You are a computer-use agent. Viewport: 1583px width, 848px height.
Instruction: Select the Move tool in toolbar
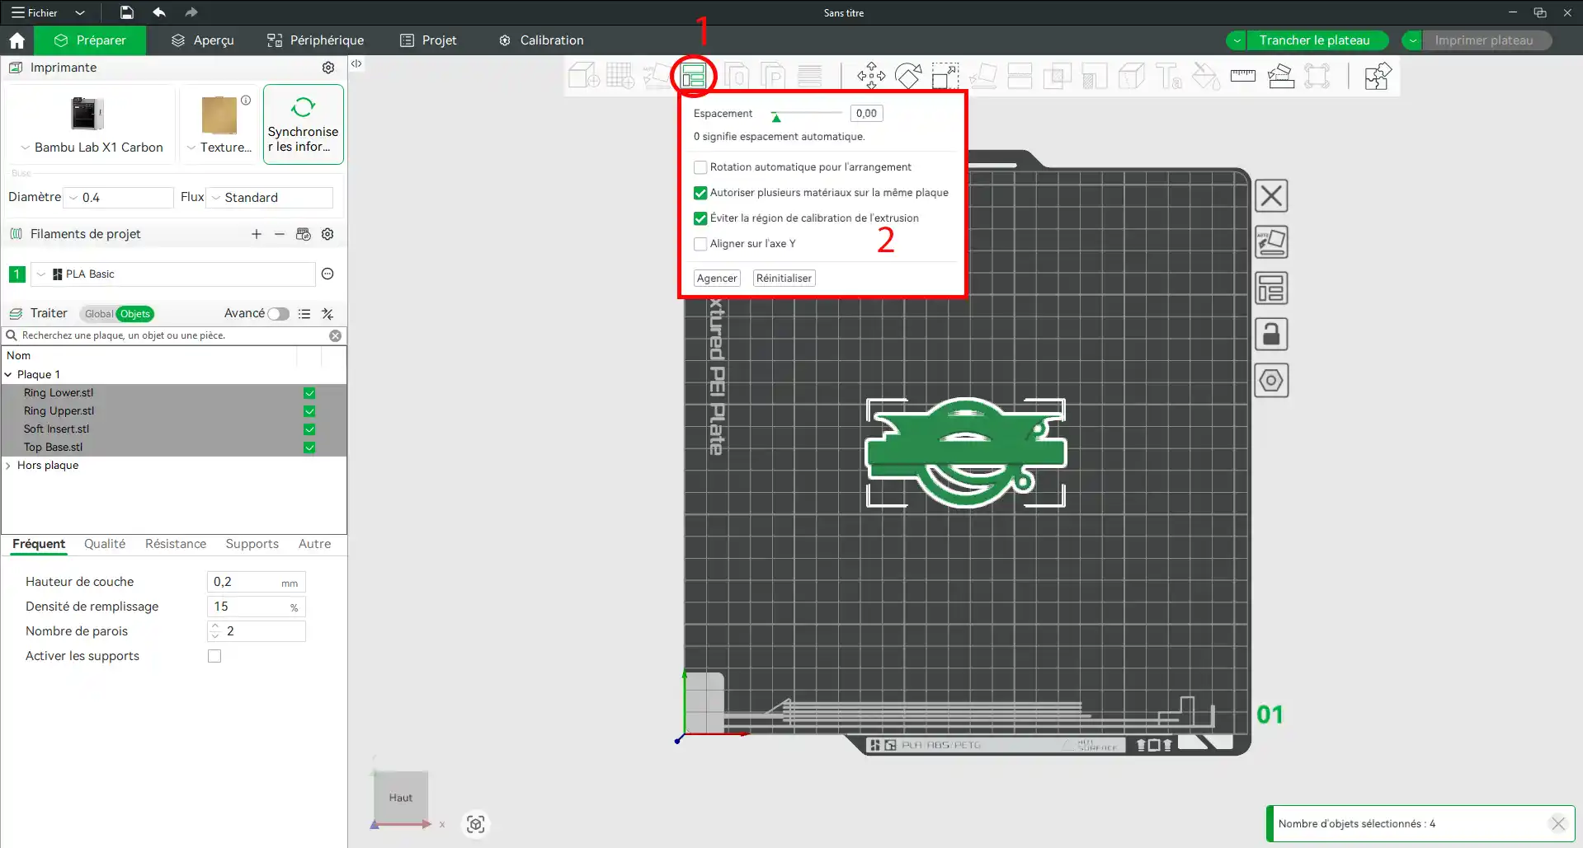[871, 76]
